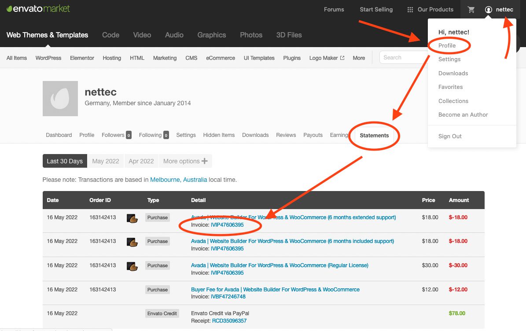
Task: Click the Avada thumbnail in extended support row
Action: point(132,218)
